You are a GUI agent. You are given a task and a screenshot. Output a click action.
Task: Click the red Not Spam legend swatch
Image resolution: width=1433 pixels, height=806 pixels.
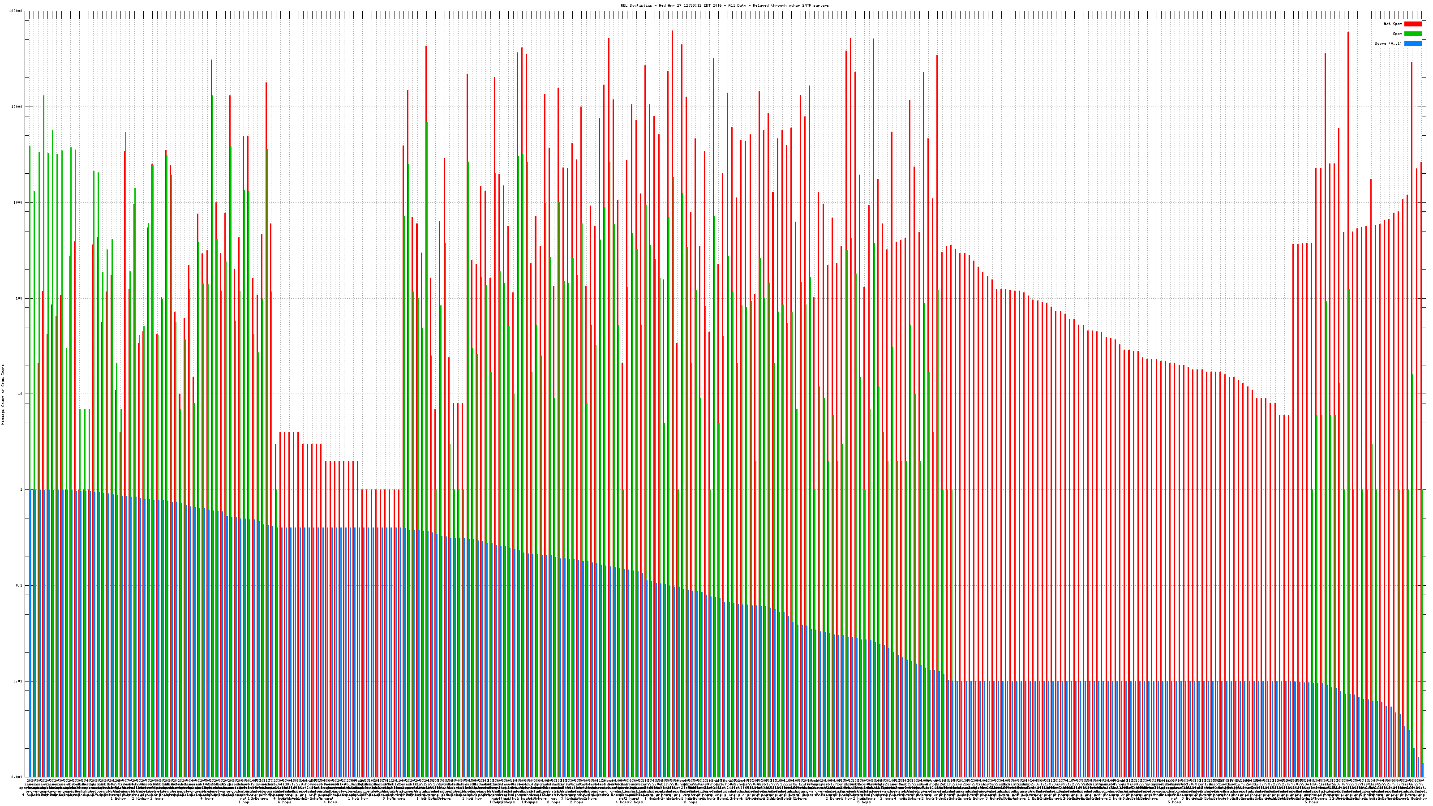(x=1412, y=24)
